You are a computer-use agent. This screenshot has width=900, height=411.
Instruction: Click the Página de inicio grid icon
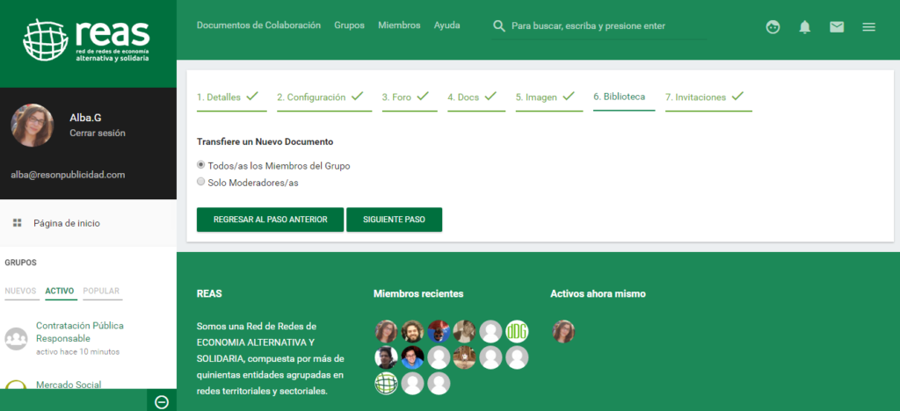(x=17, y=223)
